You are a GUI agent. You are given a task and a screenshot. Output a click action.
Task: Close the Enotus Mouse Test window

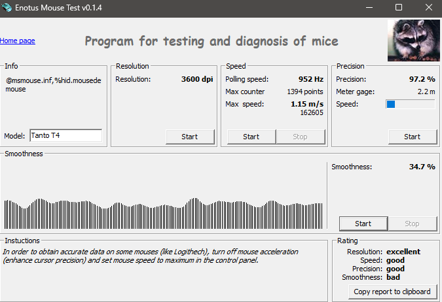point(429,7)
